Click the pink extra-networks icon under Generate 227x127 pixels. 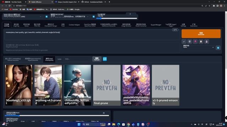tap(195, 42)
